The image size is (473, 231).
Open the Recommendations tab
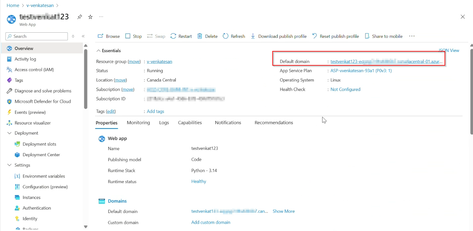(x=274, y=122)
